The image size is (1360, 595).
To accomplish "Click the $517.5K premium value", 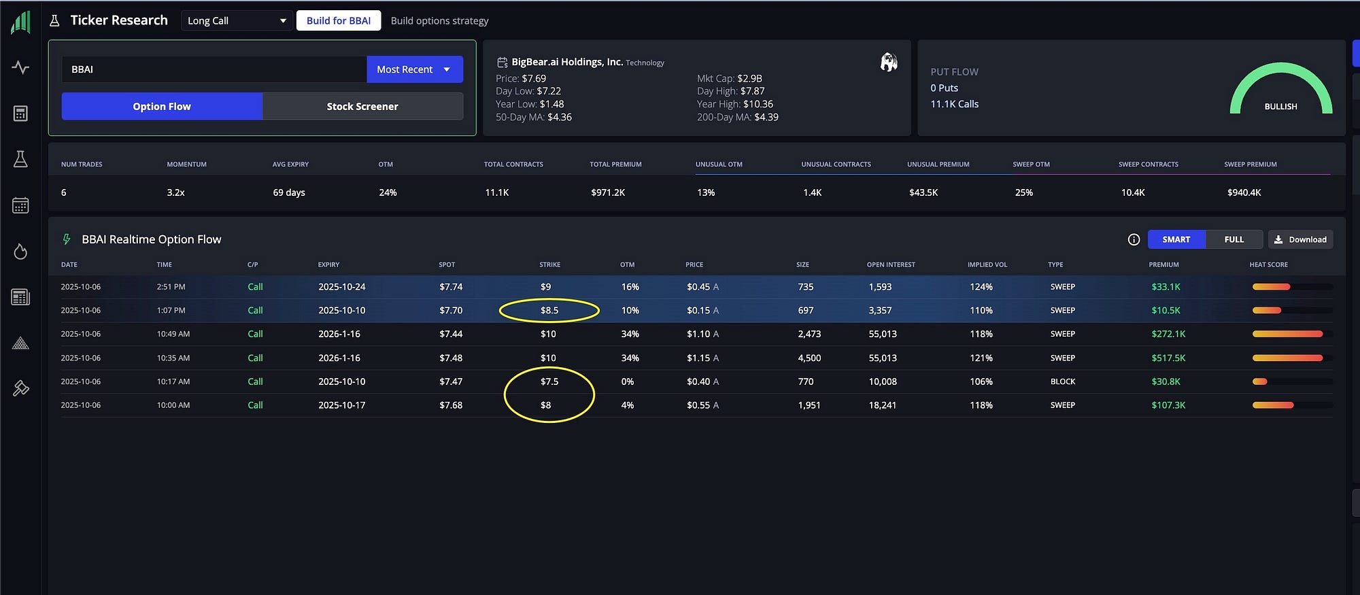I will point(1168,358).
